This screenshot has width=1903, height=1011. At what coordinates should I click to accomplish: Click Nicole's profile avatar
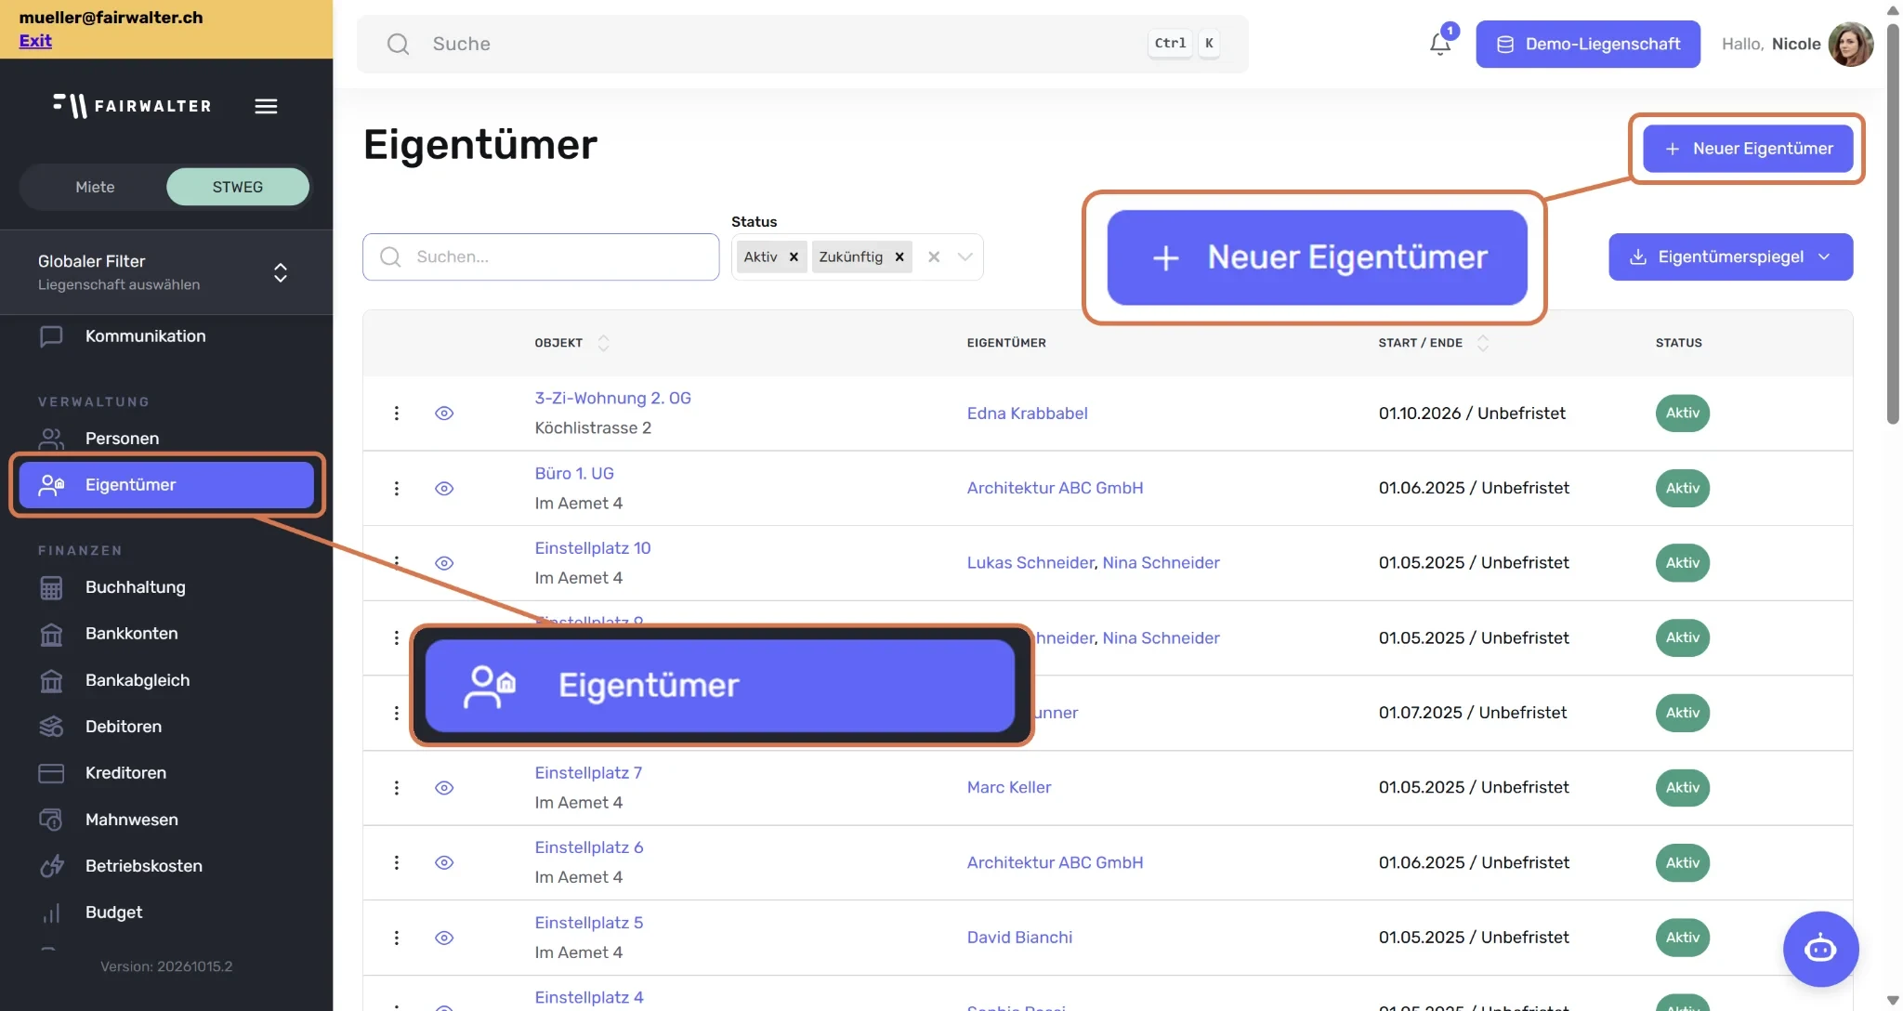coord(1850,44)
